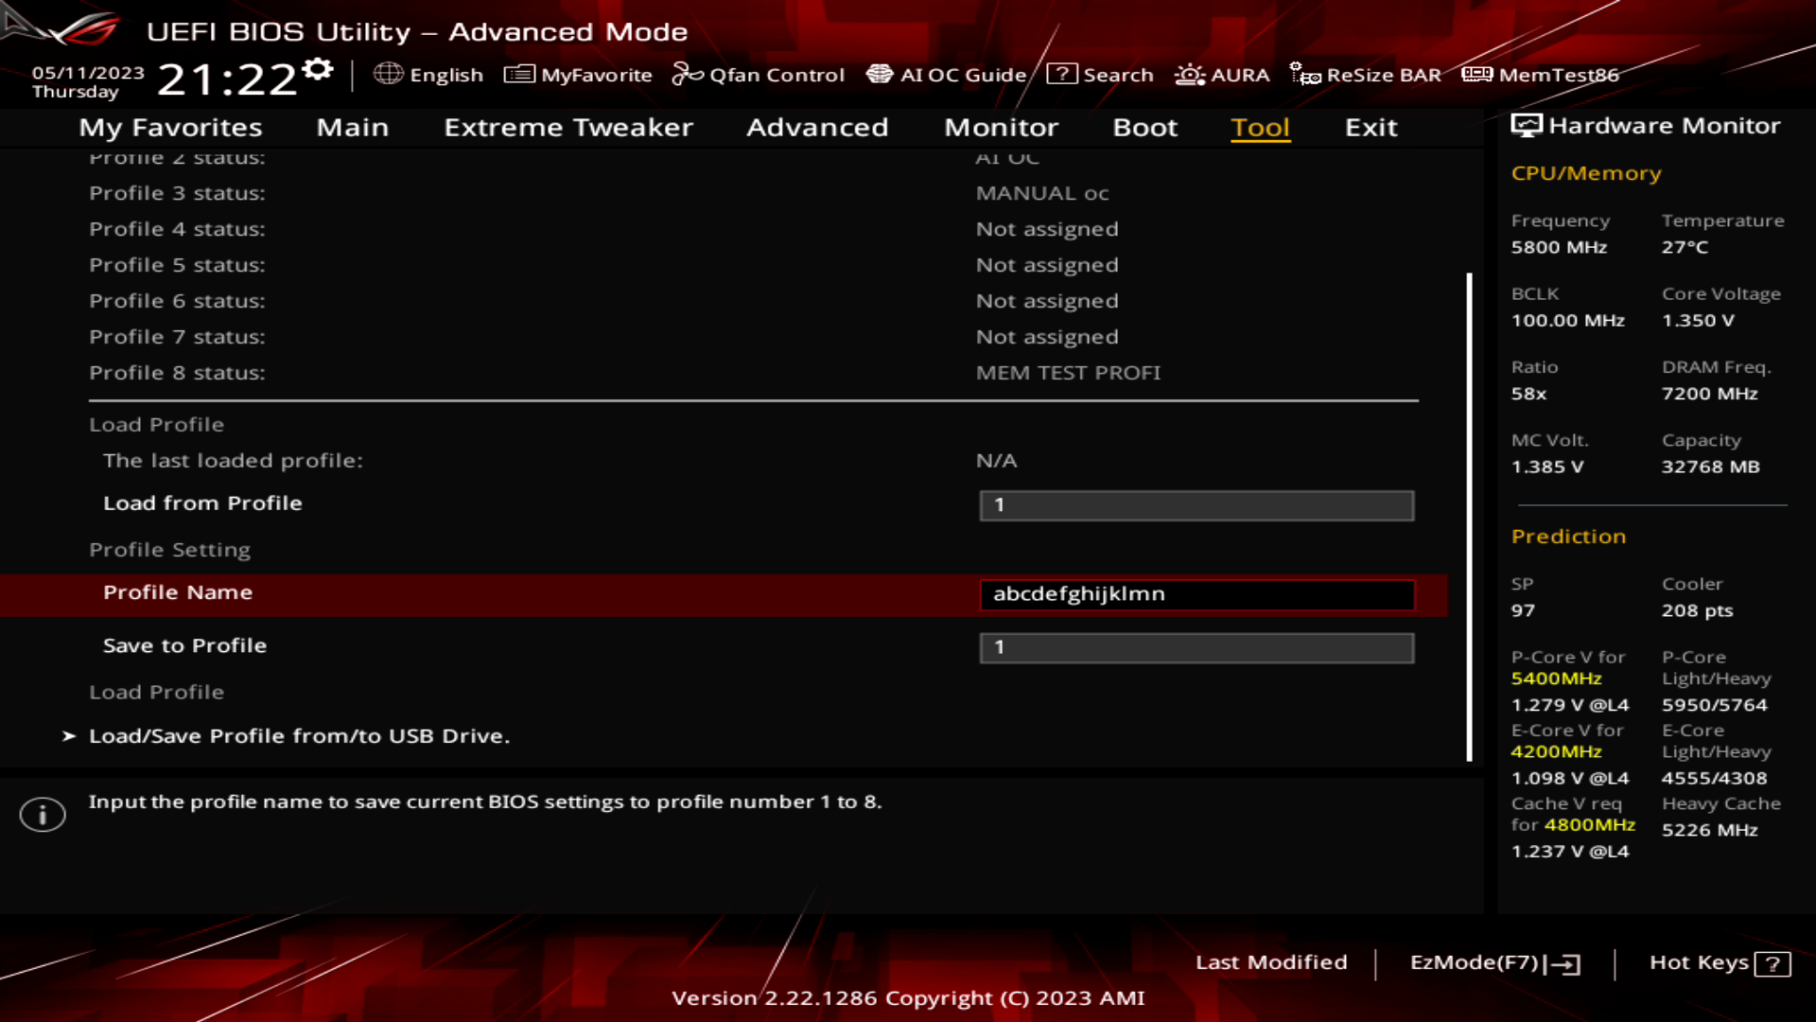Click Profile 6 status label
Image resolution: width=1816 pixels, height=1022 pixels.
(177, 301)
